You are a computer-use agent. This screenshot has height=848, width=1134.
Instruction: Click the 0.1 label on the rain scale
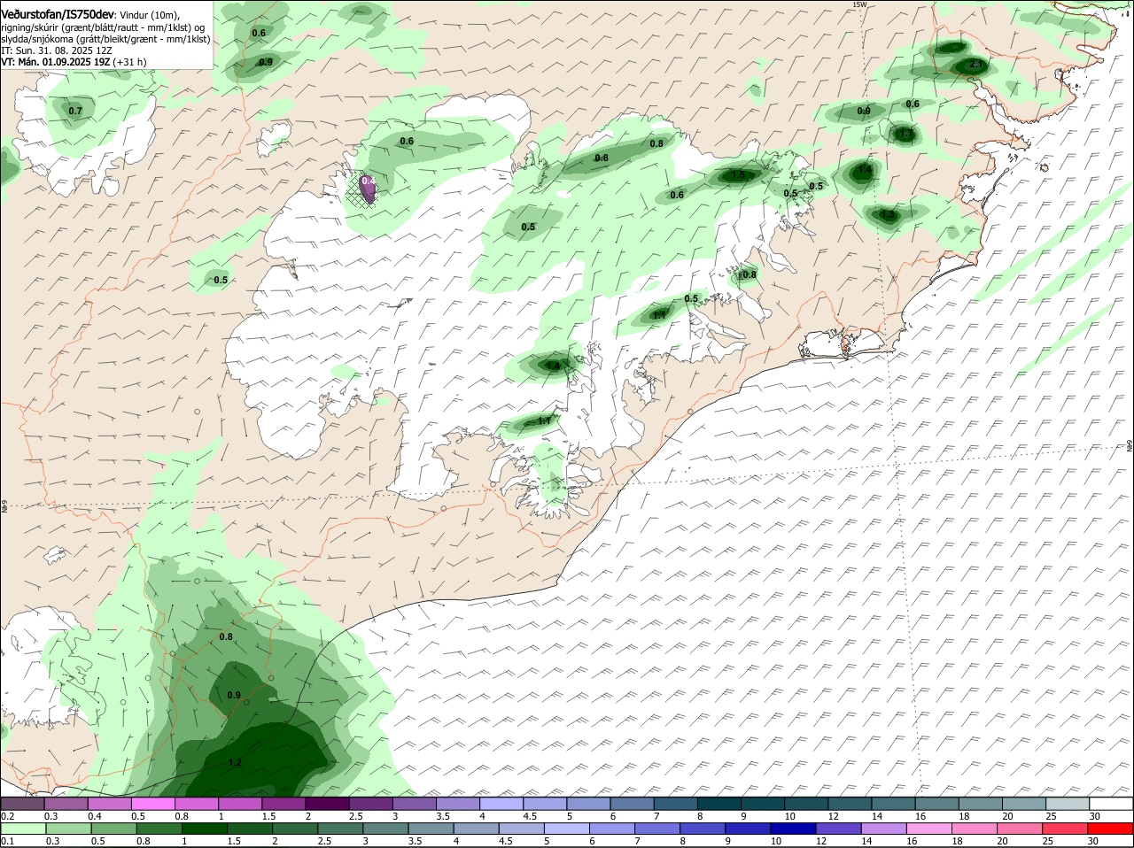pyautogui.click(x=7, y=841)
